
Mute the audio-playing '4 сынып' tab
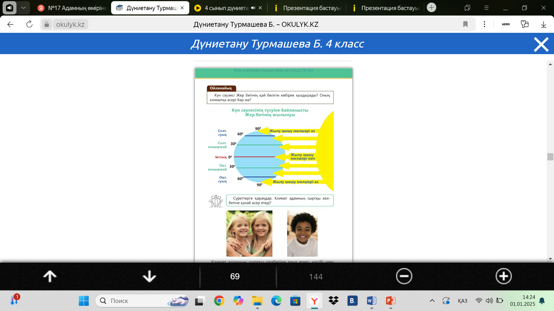253,8
